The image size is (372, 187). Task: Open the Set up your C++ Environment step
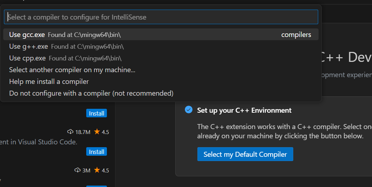[244, 110]
